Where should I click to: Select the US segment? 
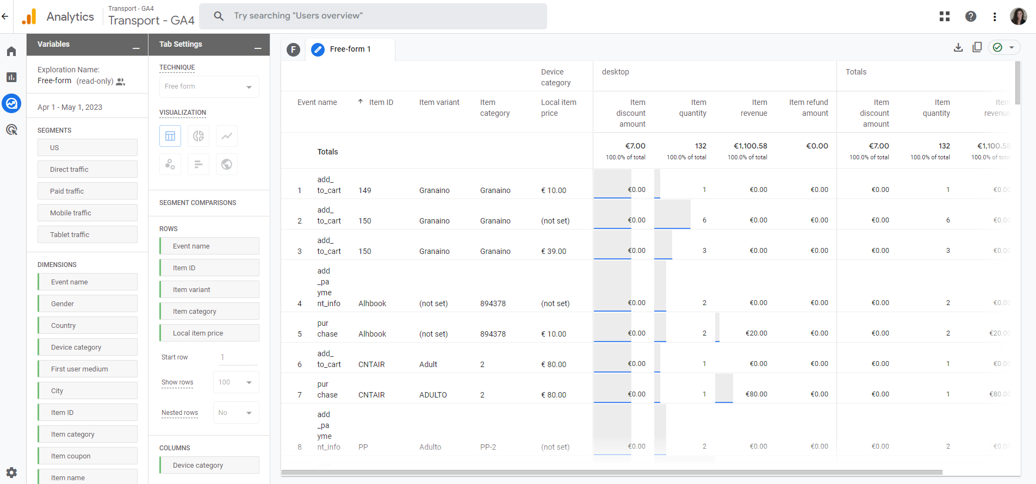[88, 147]
